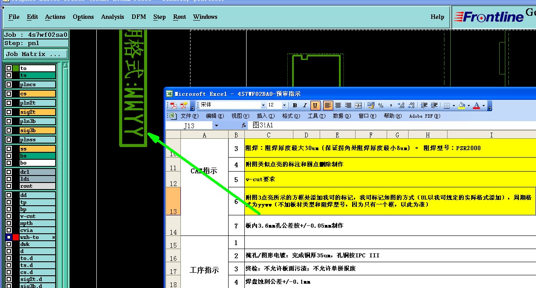Toggle checkbox for layer wzh-to

coord(9,237)
